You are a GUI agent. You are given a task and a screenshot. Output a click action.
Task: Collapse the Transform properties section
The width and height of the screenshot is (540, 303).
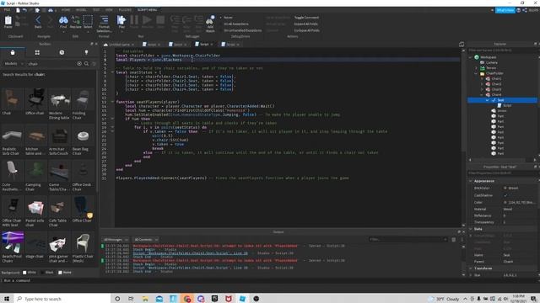point(471,268)
